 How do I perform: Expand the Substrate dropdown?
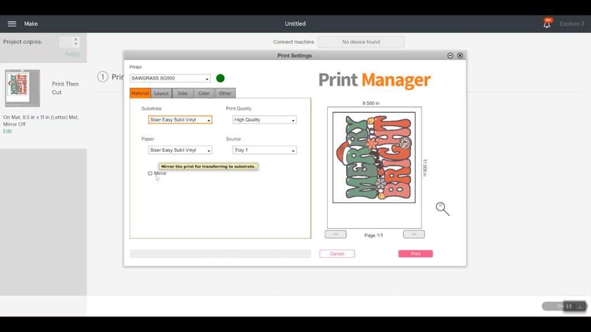click(x=180, y=120)
